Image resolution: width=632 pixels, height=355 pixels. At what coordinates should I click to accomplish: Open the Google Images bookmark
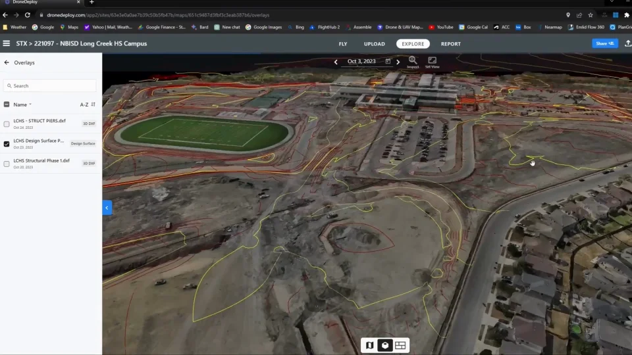click(x=263, y=27)
